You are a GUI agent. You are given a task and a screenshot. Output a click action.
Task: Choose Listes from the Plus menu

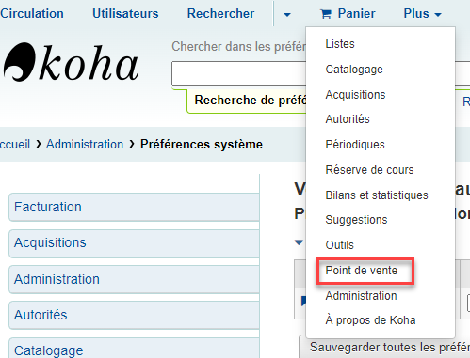(340, 44)
